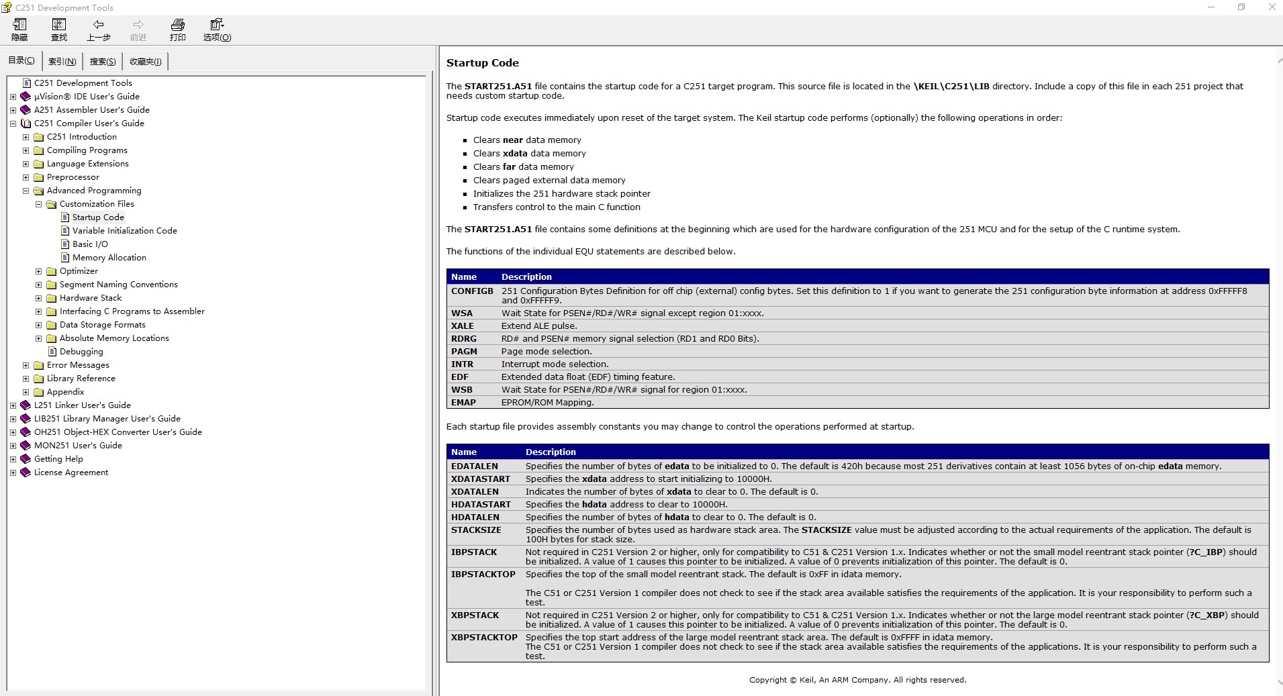The width and height of the screenshot is (1283, 696).
Task: Click the Library Reference folder icon
Action: [x=39, y=379]
